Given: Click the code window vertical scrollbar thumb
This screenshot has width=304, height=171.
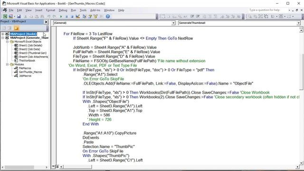Looking at the screenshot, I should [x=301, y=72].
